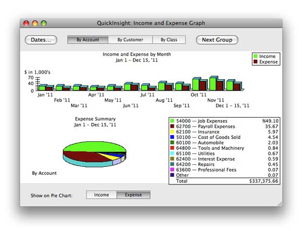Screen dimensions: 304x231
Task: Click red swatch for Tools and Machinery
Action: click(172, 148)
